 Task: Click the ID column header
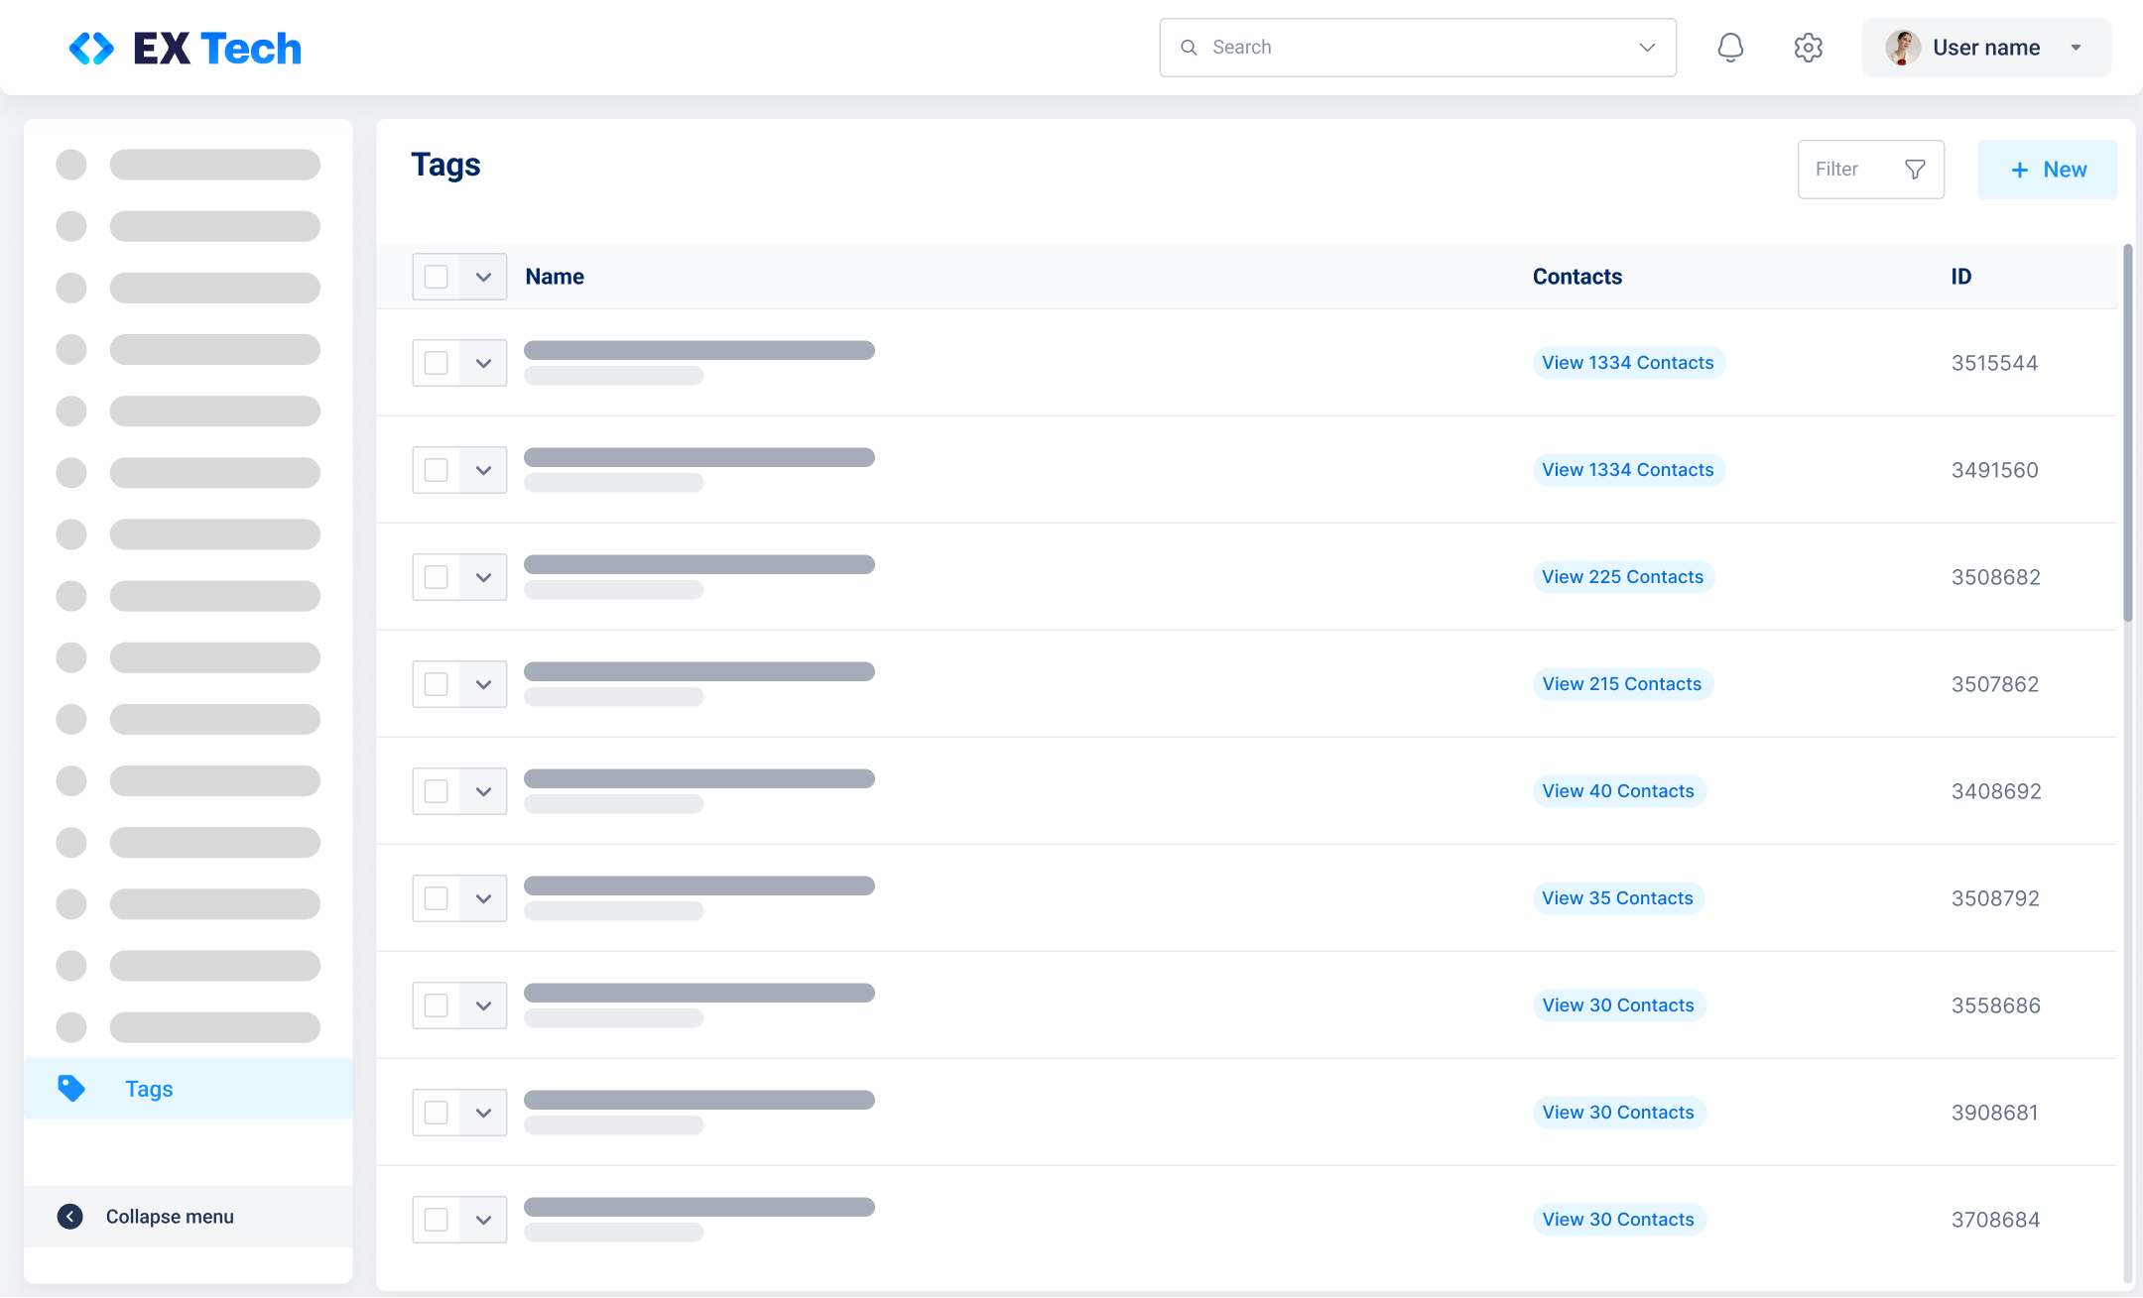(x=1961, y=277)
